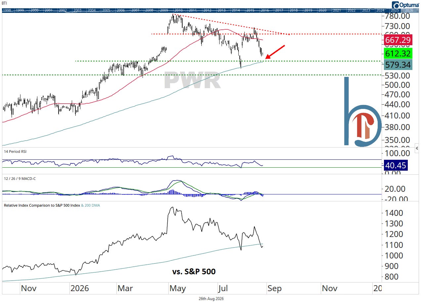This screenshot has width=421, height=305.
Task: Click the 500.00 price scale level
Action: pos(397,85)
